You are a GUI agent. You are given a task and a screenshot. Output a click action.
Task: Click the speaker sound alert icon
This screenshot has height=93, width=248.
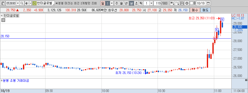click(x=27, y=3)
